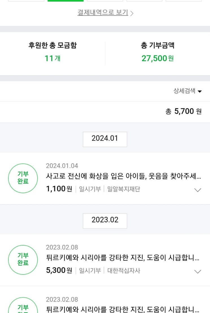Open the 사고로 전신에 화상을 입은 아이들 donation title
210x313 pixels.
click(123, 177)
